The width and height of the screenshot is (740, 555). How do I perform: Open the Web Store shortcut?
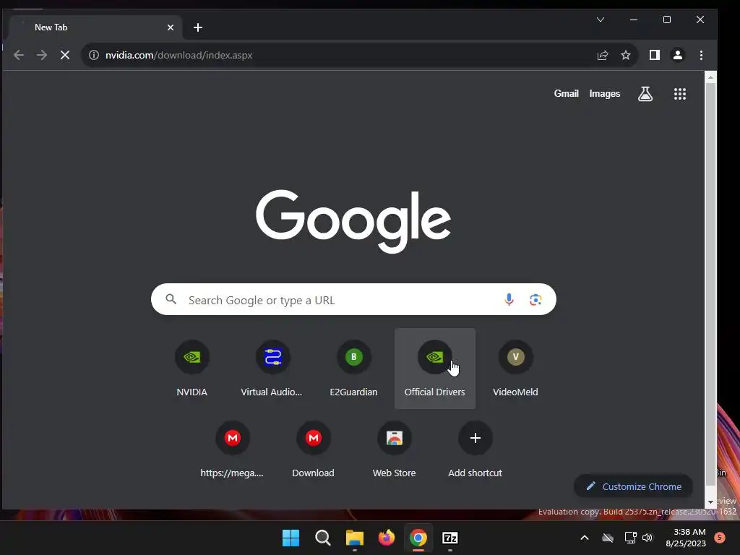[394, 449]
